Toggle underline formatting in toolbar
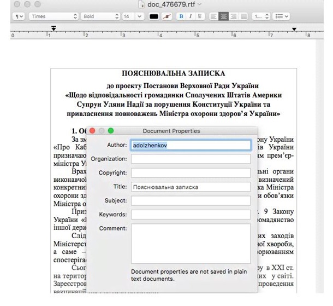This screenshot has height=306, width=333. [200, 16]
